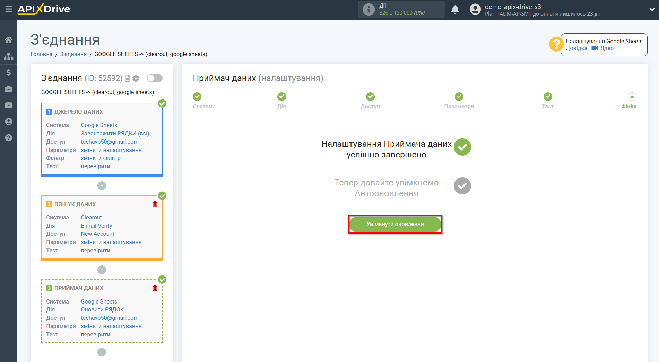The image size is (659, 362).
Task: Go to Головна via breadcrumb
Action: (x=41, y=54)
